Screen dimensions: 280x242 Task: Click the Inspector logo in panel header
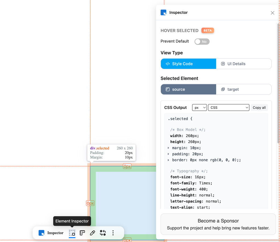click(163, 13)
